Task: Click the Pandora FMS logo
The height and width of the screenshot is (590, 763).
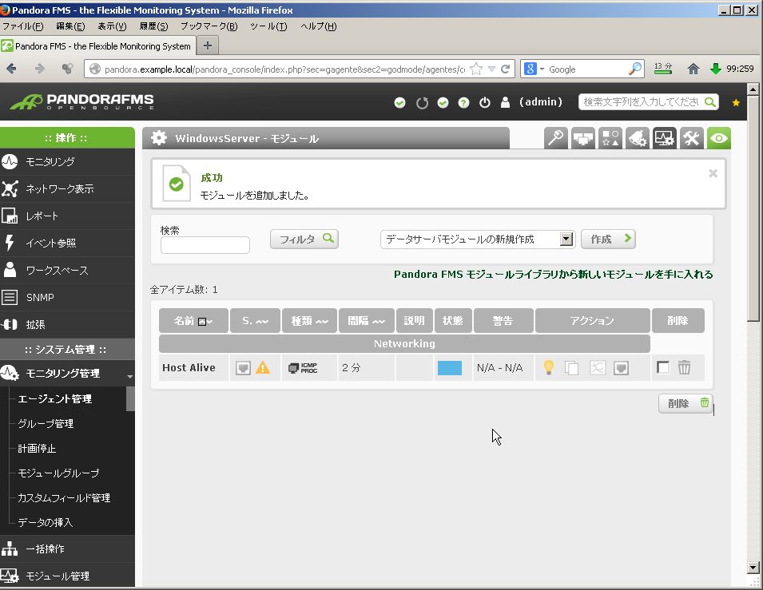Action: [x=81, y=101]
